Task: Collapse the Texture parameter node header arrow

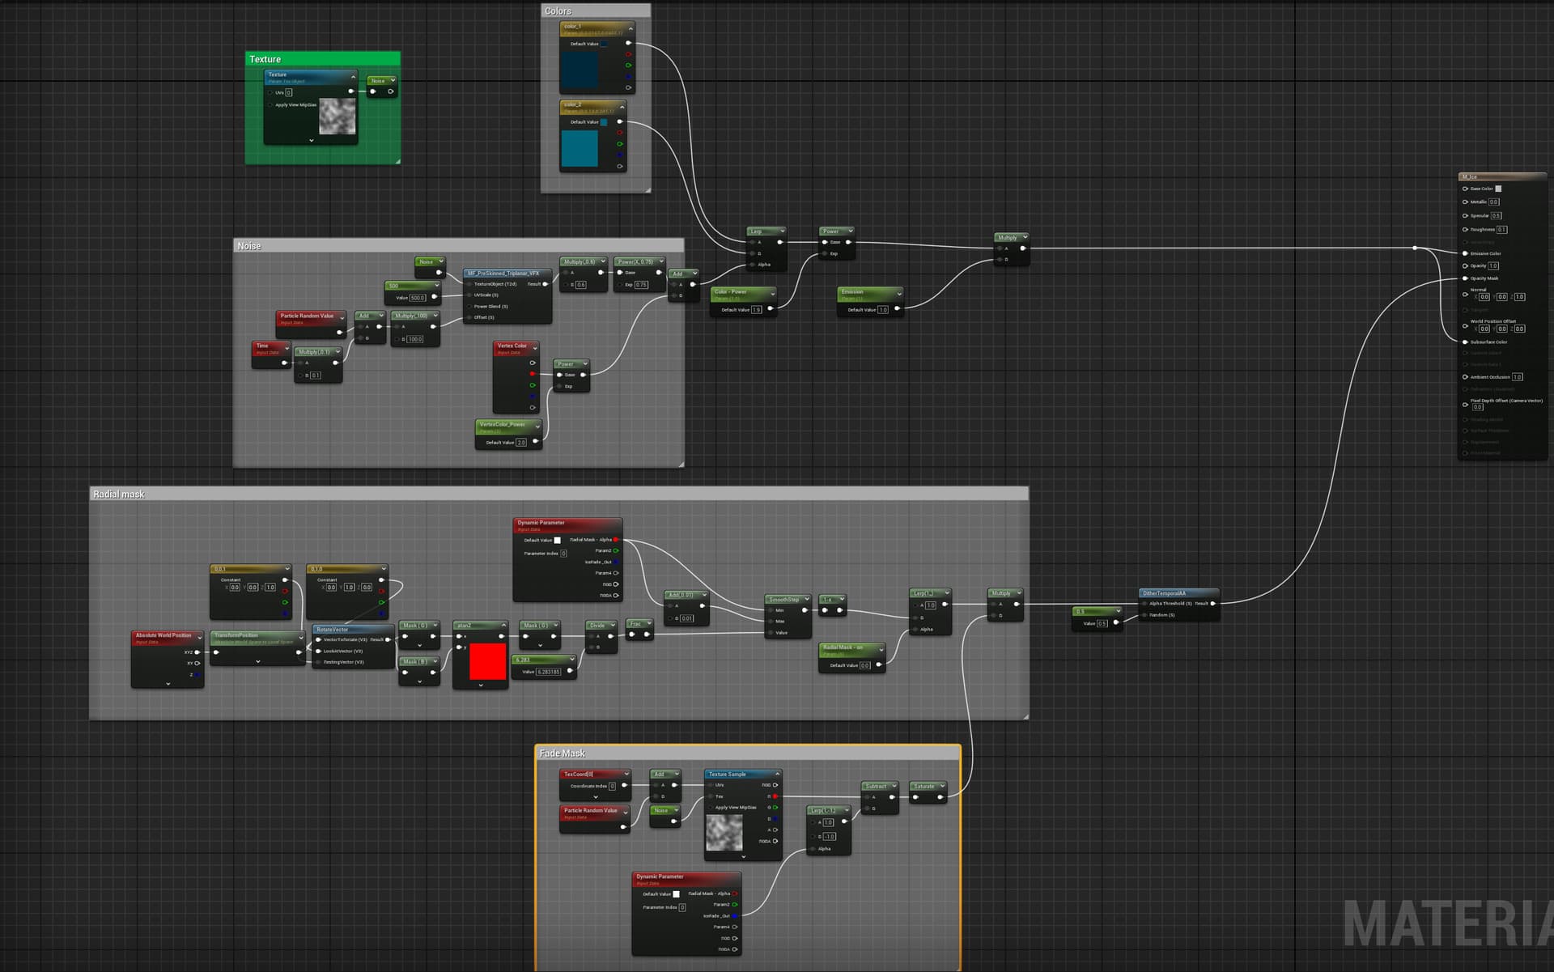Action: tap(353, 76)
